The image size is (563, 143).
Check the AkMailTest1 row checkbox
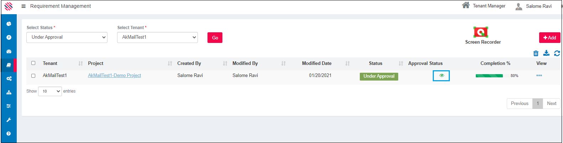coord(33,76)
